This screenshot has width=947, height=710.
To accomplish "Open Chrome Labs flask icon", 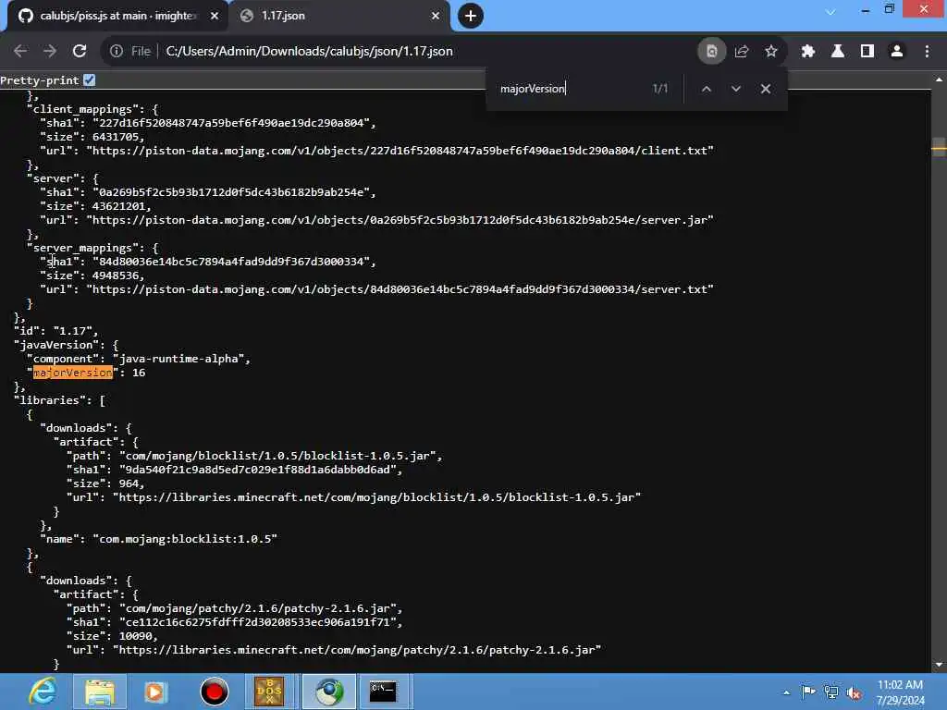I will pos(838,52).
